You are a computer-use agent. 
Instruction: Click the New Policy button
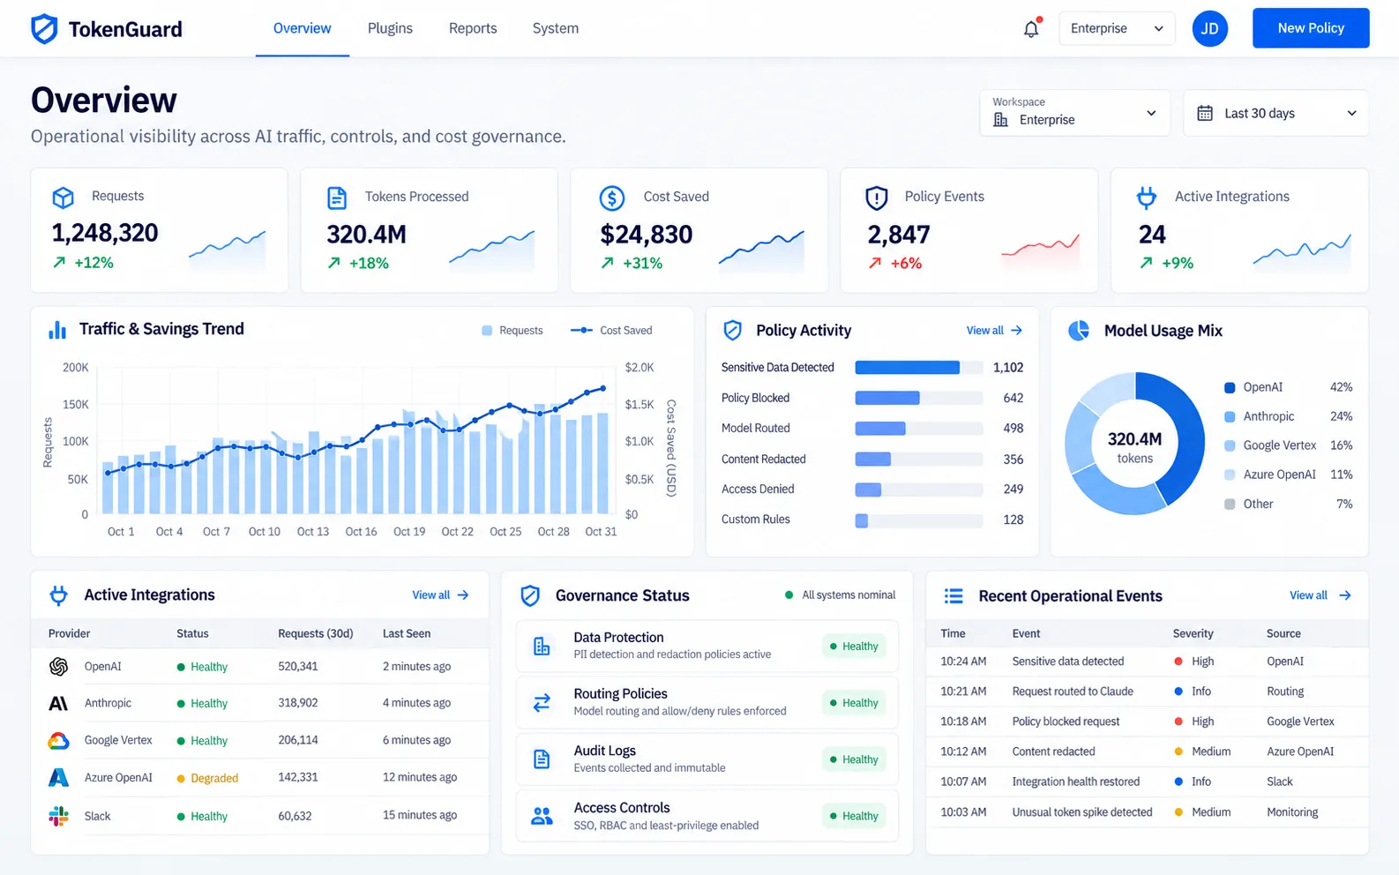1311,28
